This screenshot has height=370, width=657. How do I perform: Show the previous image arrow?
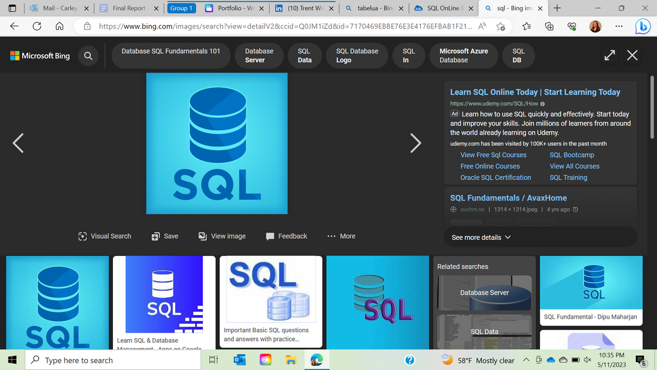[18, 143]
